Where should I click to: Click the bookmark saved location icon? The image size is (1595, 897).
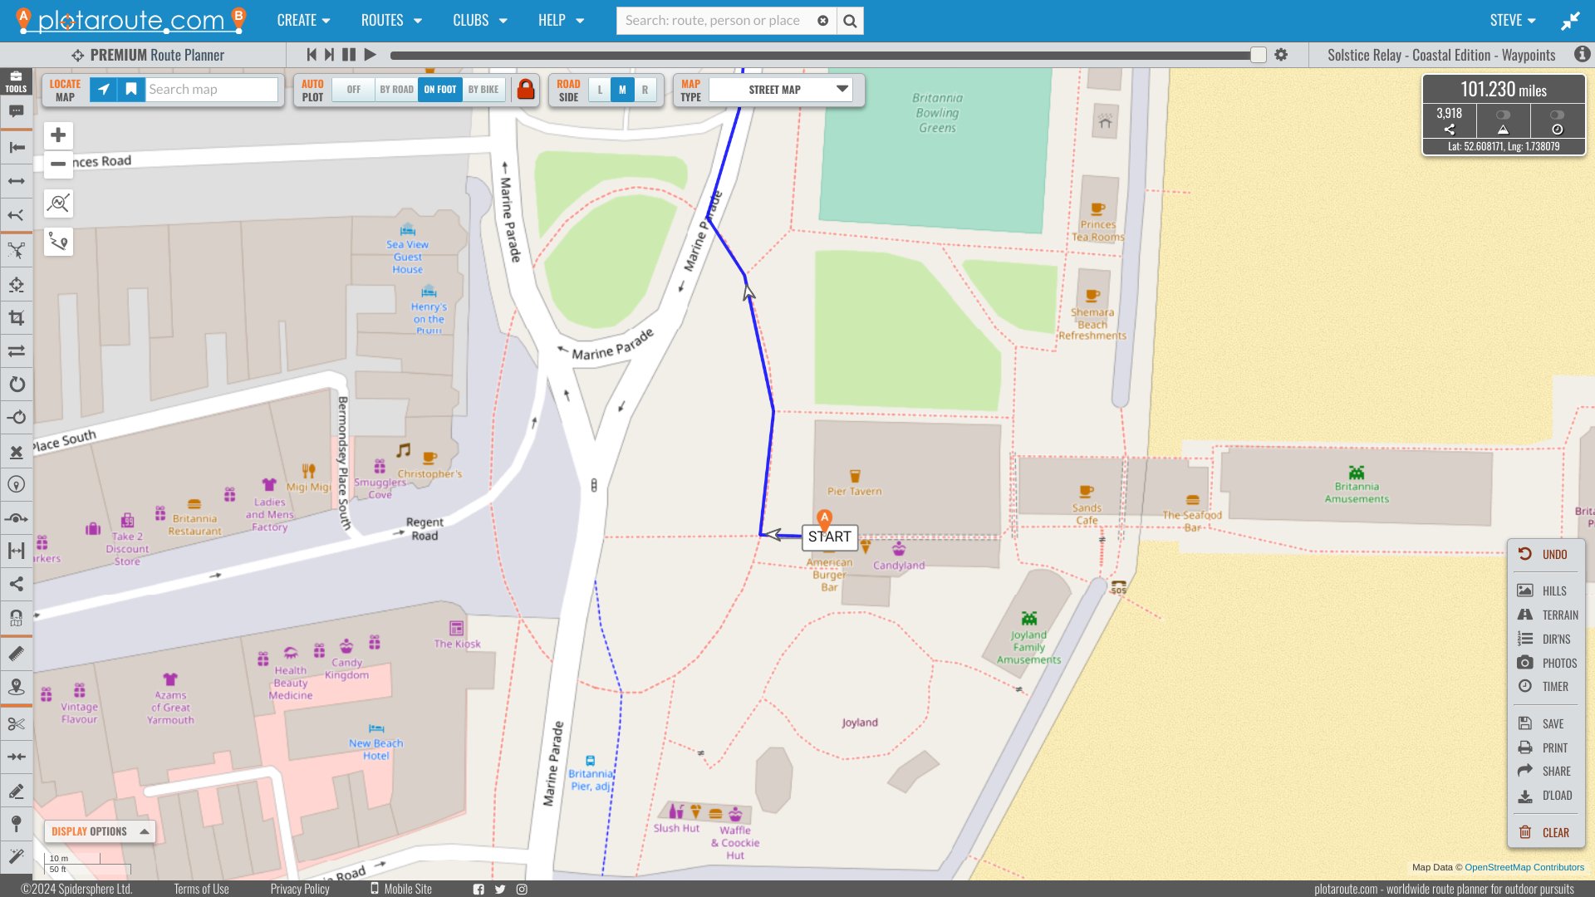tap(131, 90)
